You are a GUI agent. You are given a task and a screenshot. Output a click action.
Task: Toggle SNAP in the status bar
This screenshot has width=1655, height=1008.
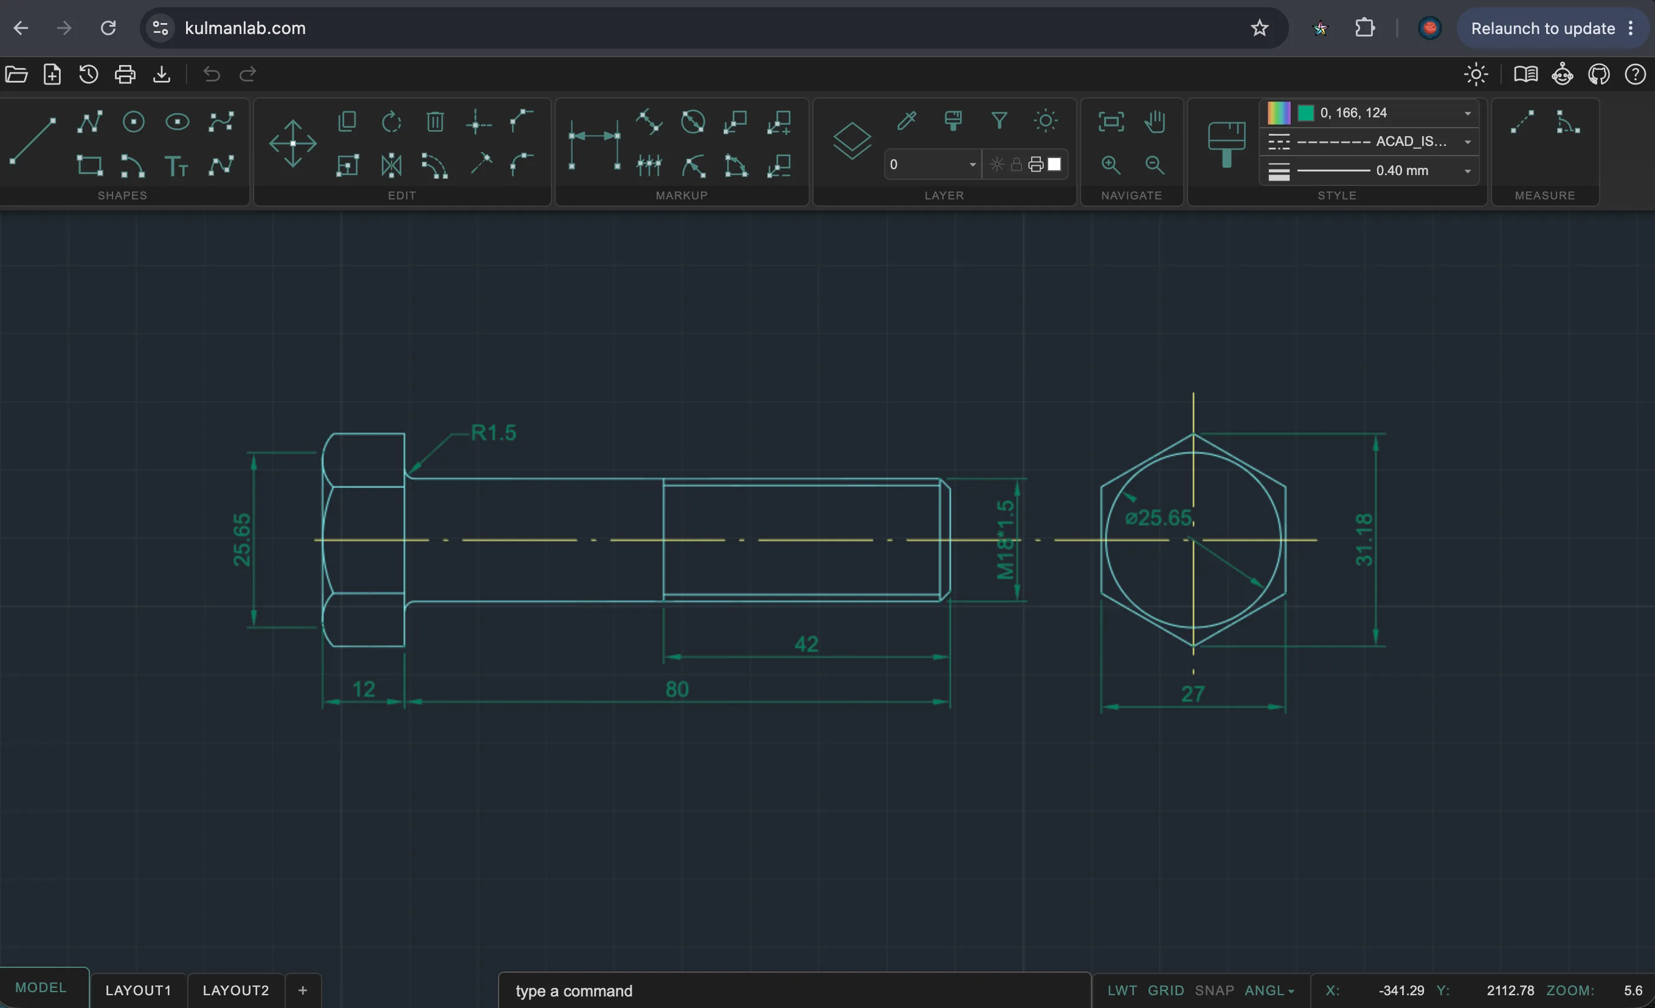1214,990
